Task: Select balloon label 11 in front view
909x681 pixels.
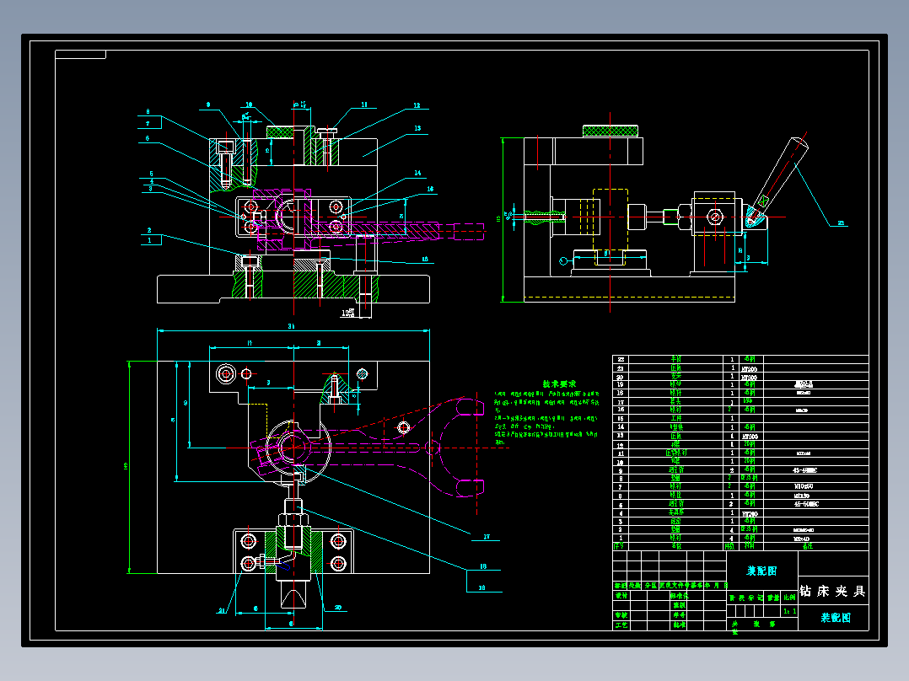Action: 364,105
